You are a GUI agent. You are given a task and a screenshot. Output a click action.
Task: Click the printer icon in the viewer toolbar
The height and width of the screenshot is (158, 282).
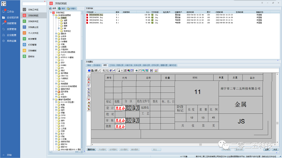coord(96,71)
